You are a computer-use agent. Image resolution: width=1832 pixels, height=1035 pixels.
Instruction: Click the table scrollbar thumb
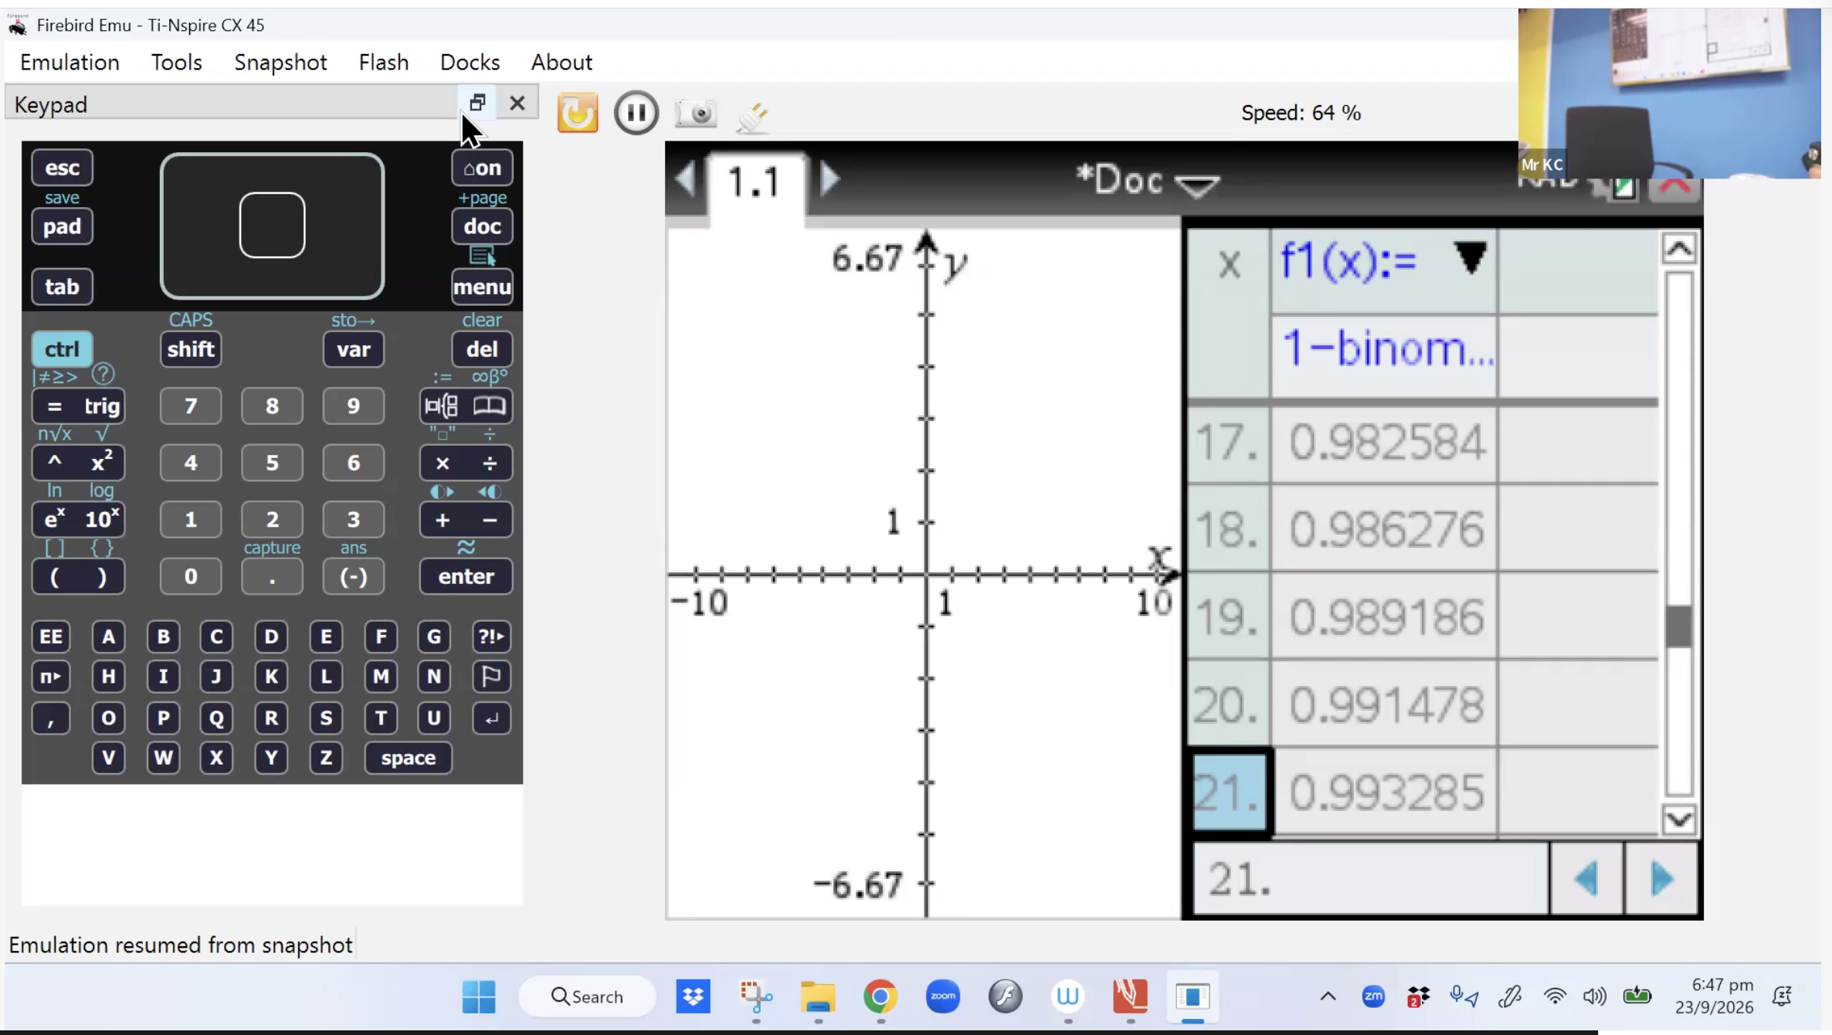tap(1679, 626)
